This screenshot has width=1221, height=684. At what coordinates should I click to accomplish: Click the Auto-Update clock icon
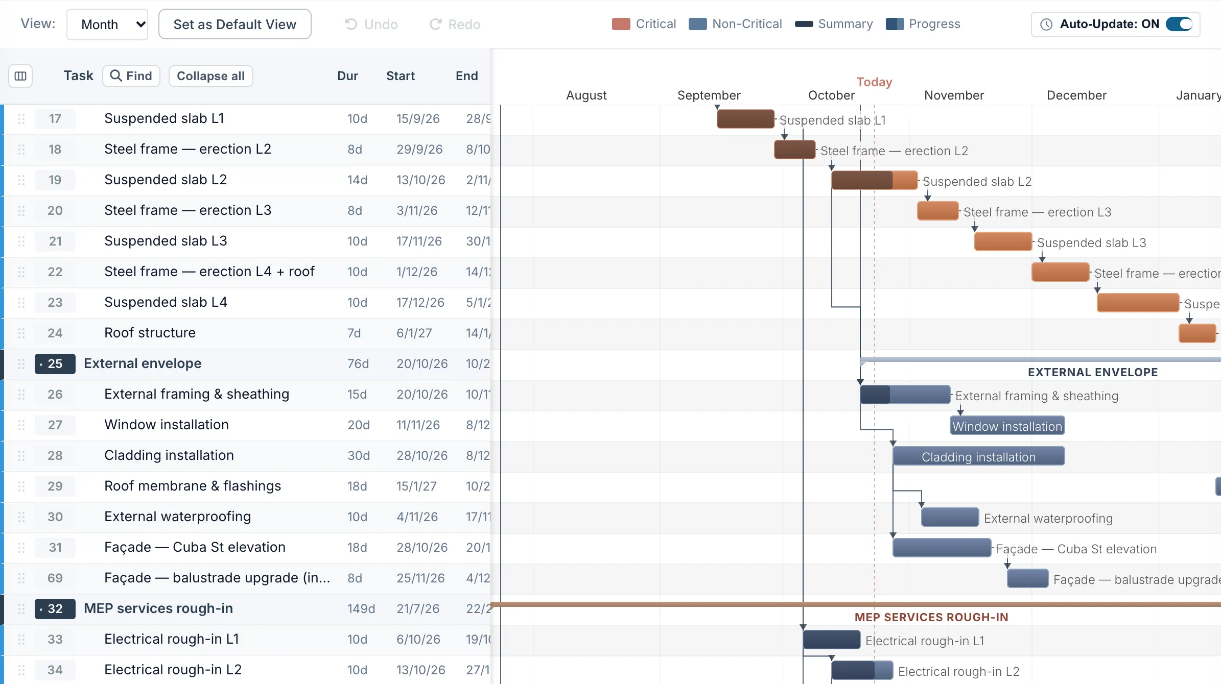[x=1046, y=24]
